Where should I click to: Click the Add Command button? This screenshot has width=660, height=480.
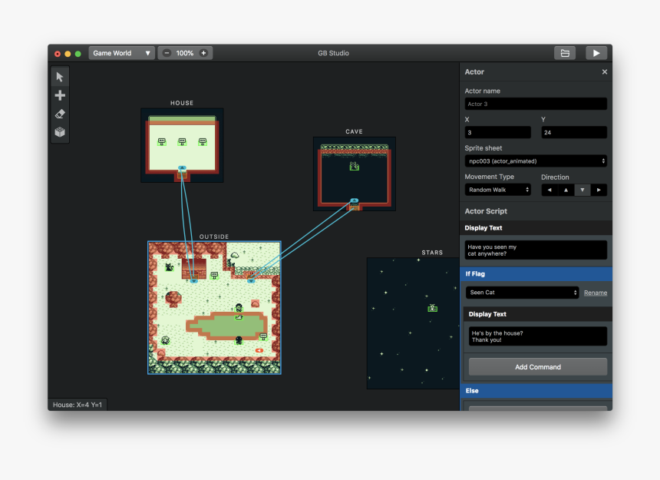[538, 367]
